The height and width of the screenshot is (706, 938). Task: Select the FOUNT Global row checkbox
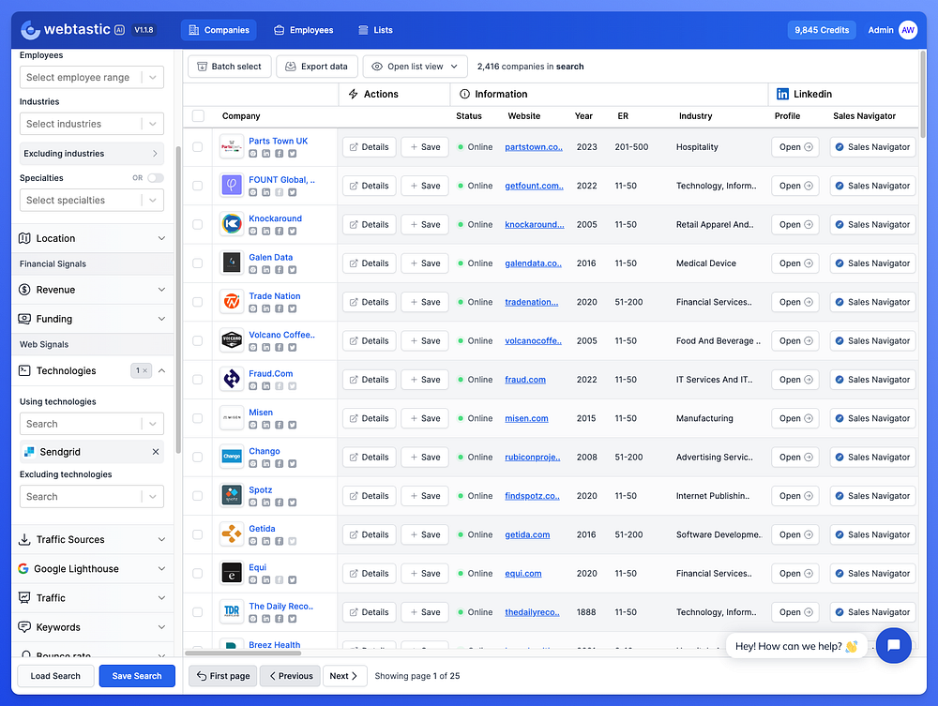click(197, 186)
